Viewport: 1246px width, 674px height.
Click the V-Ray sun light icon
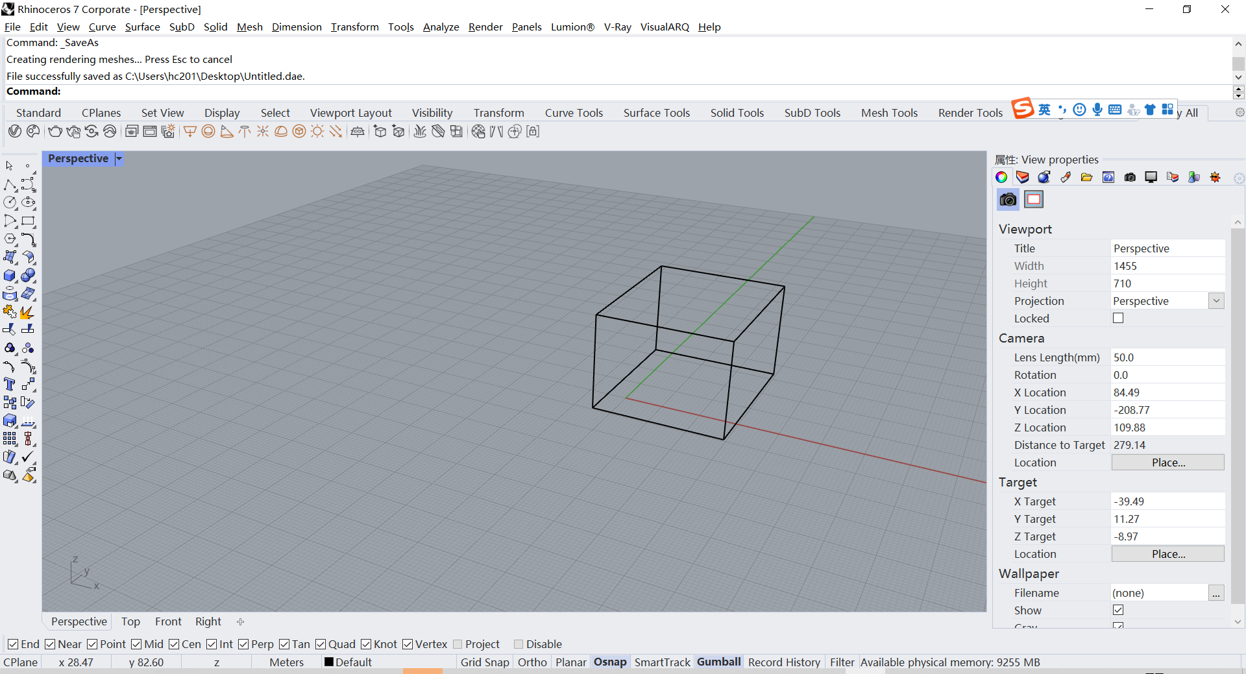click(x=317, y=132)
